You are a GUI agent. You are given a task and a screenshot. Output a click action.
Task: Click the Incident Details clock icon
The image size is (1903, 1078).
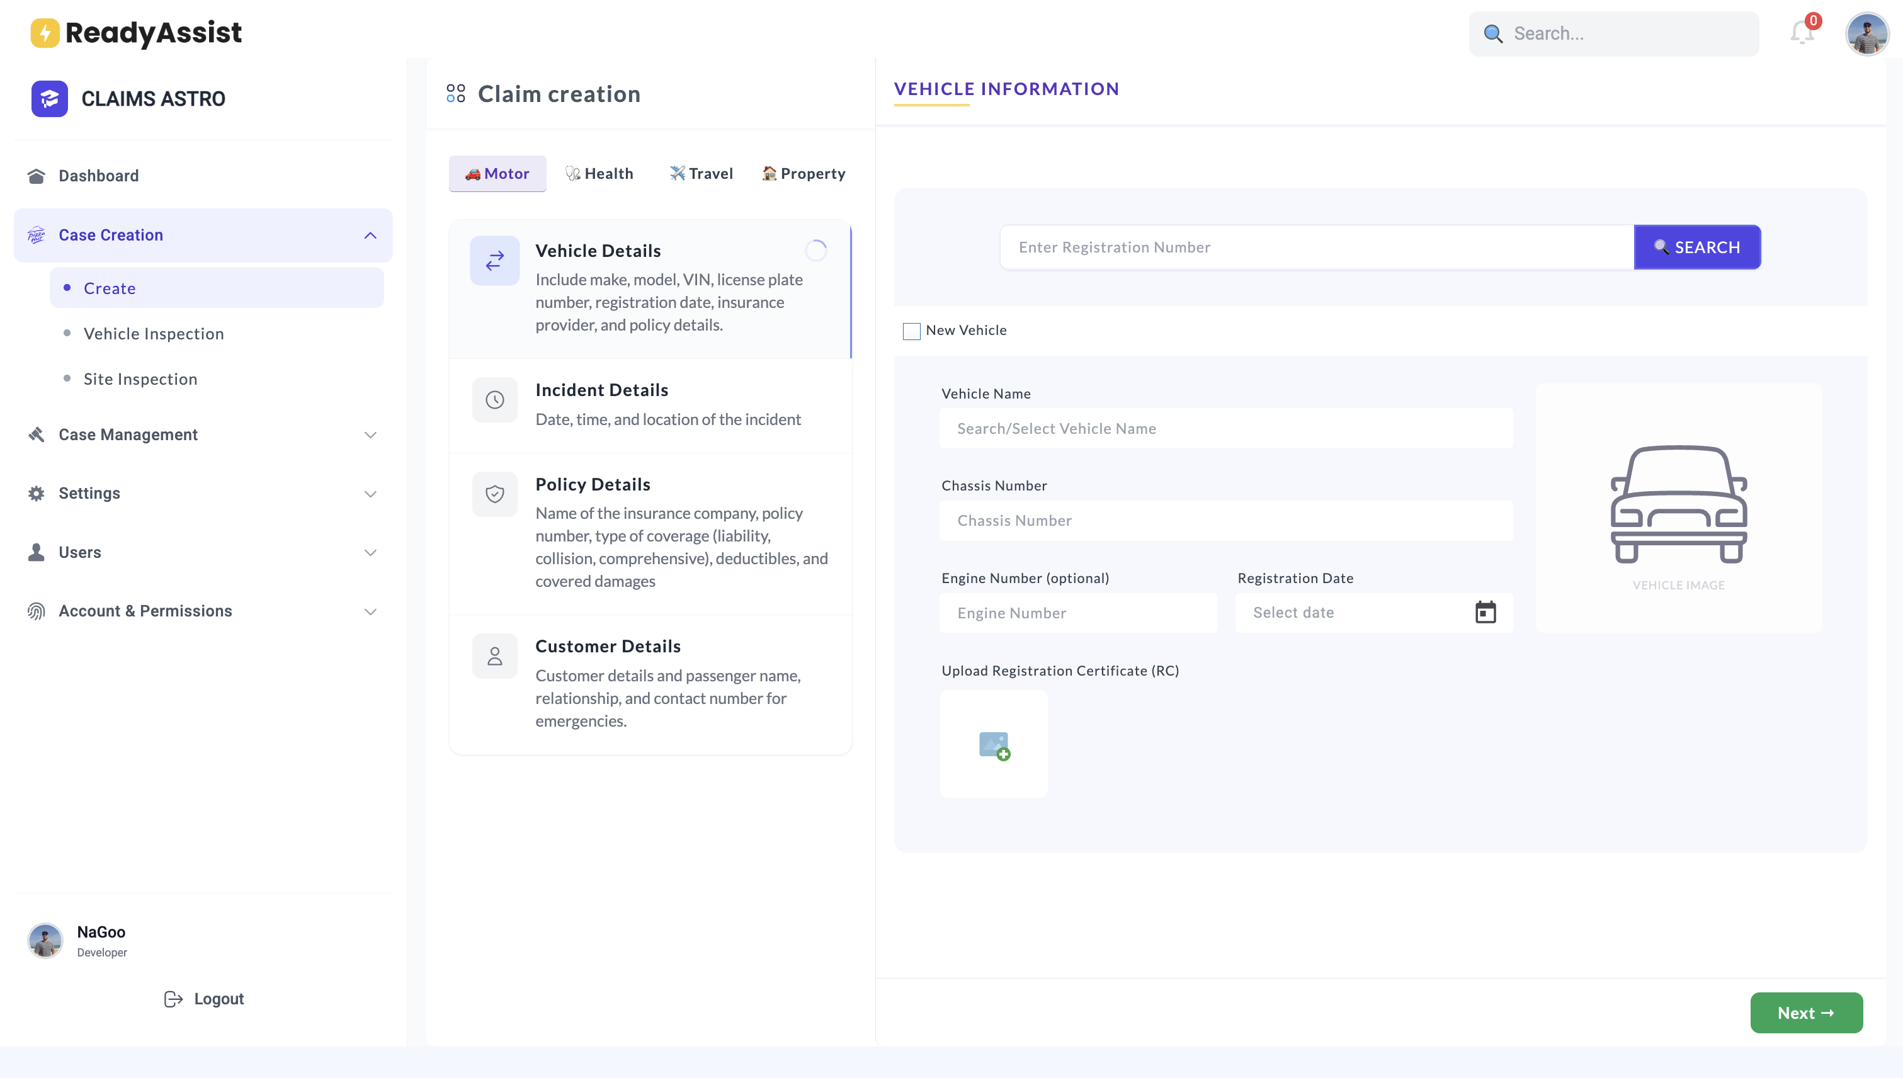point(494,400)
